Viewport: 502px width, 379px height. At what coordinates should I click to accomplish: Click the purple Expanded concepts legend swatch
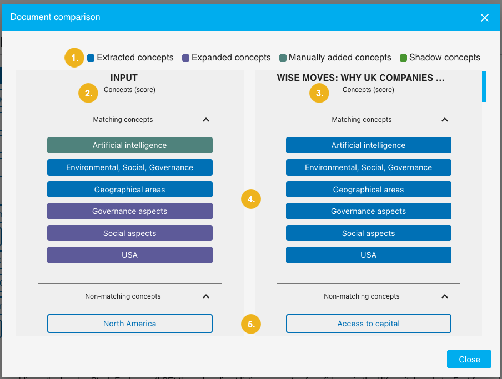186,58
